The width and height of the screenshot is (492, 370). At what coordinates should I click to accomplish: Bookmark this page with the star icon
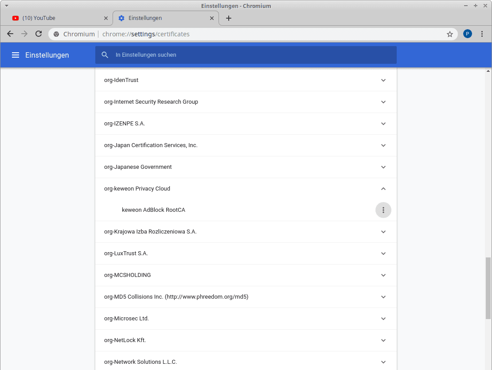(449, 34)
